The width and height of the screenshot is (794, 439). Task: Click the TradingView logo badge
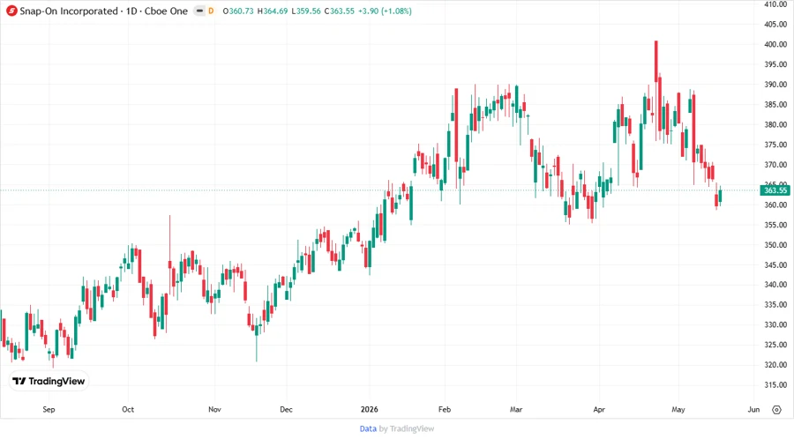point(49,382)
